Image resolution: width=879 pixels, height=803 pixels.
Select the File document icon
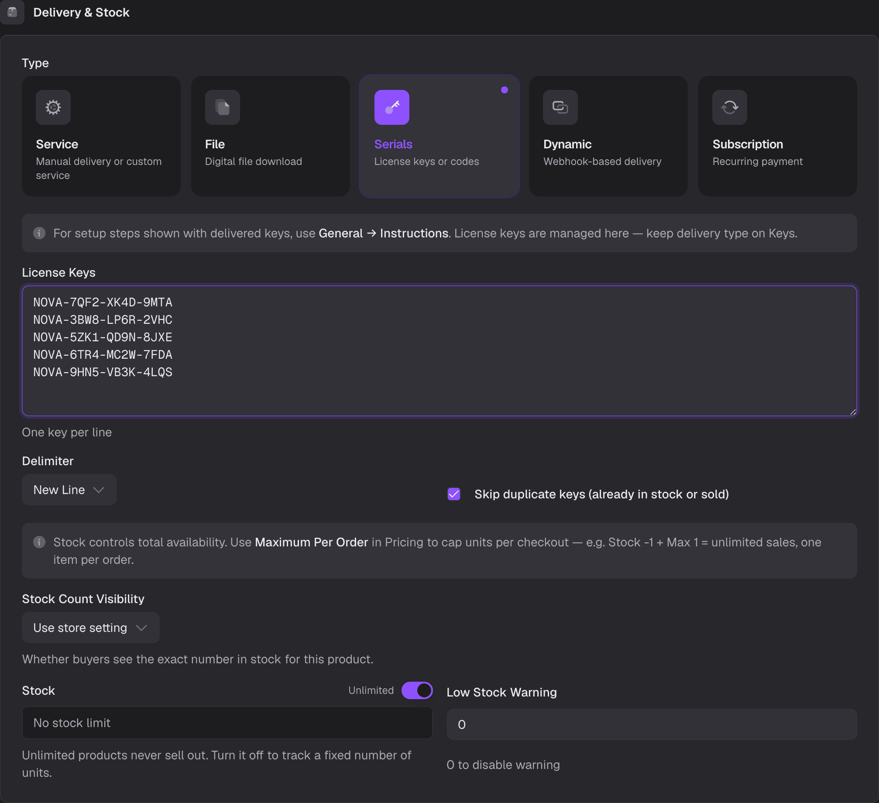pyautogui.click(x=223, y=107)
